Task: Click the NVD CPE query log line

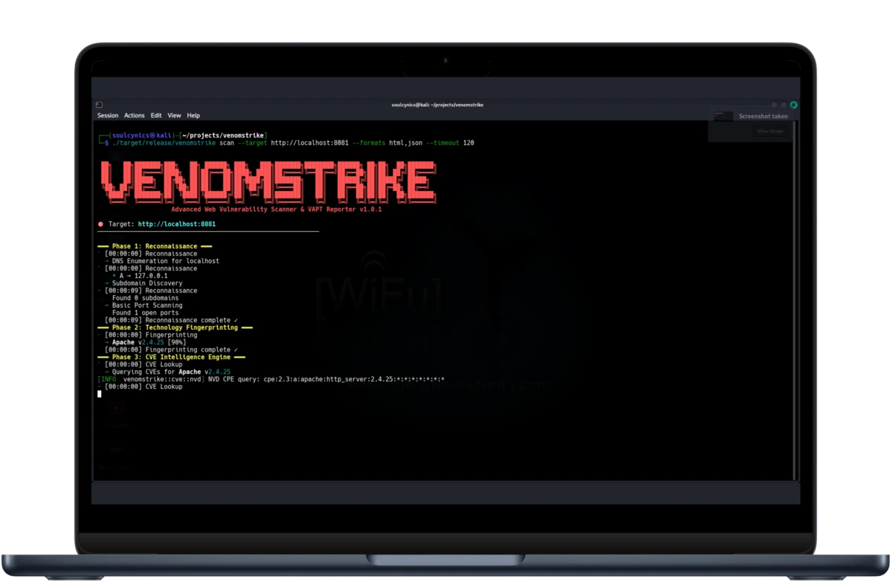Action: (271, 379)
